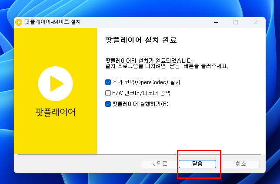The height and width of the screenshot is (184, 280).
Task: Click the PotPlayer icon in title bar
Action: [x=19, y=22]
